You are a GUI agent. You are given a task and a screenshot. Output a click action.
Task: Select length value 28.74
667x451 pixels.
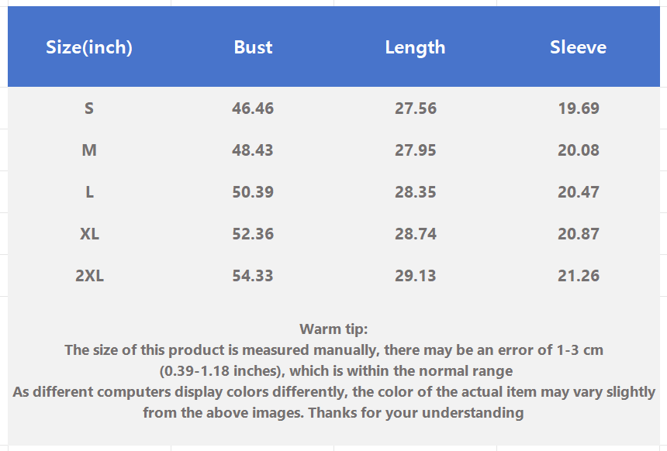[x=415, y=234]
